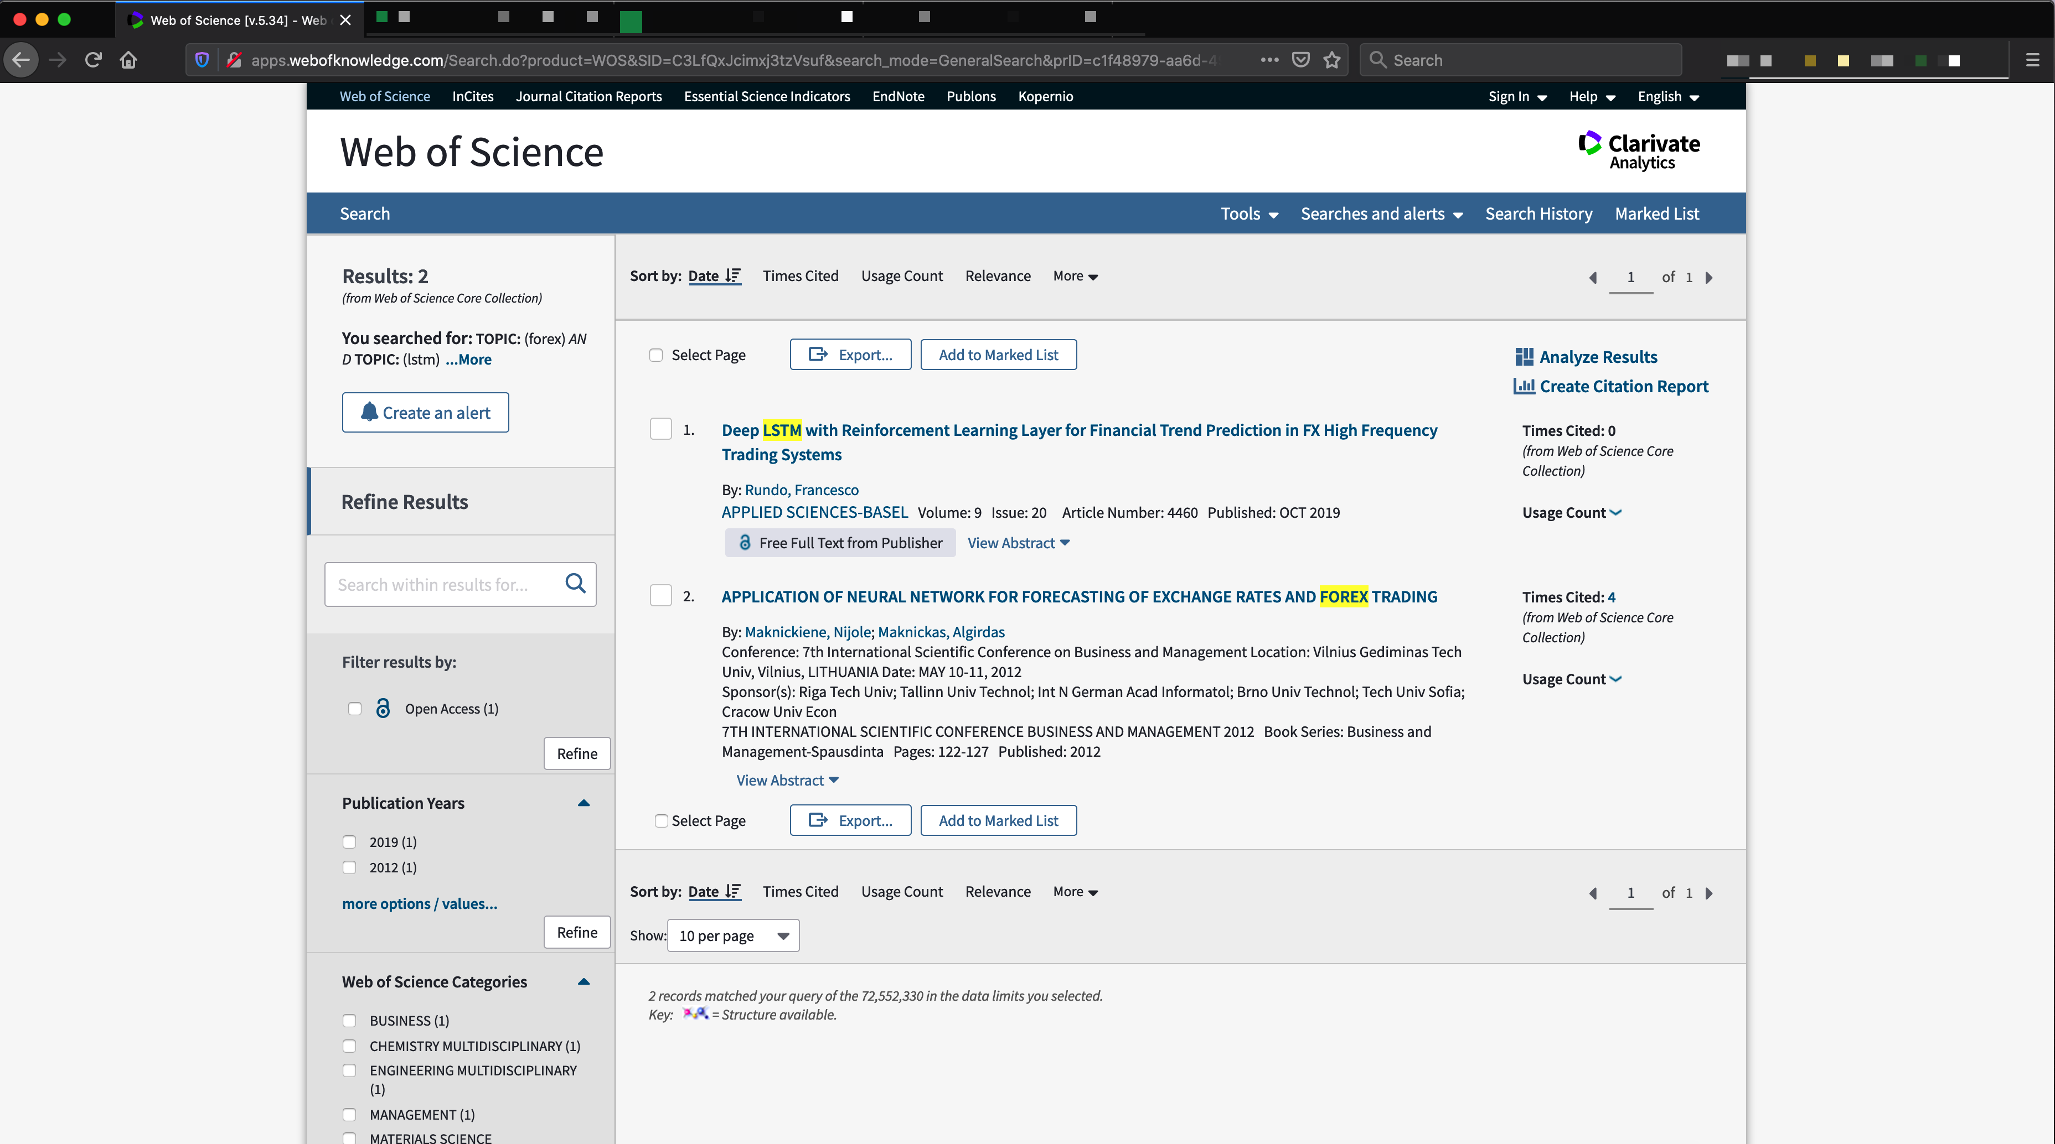Check the Open Access filter checkbox

355,709
